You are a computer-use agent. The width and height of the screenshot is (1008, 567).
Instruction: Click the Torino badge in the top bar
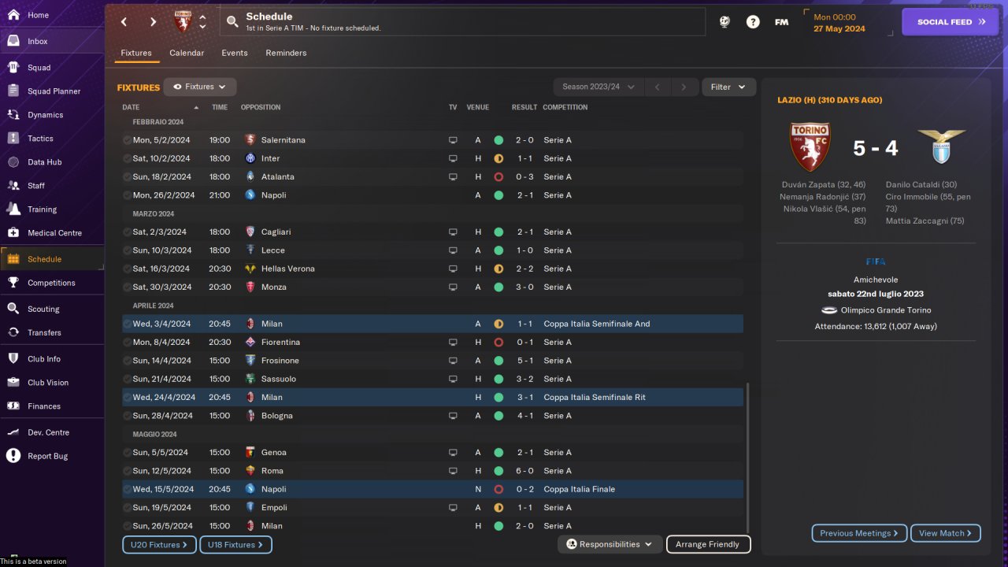pos(183,21)
